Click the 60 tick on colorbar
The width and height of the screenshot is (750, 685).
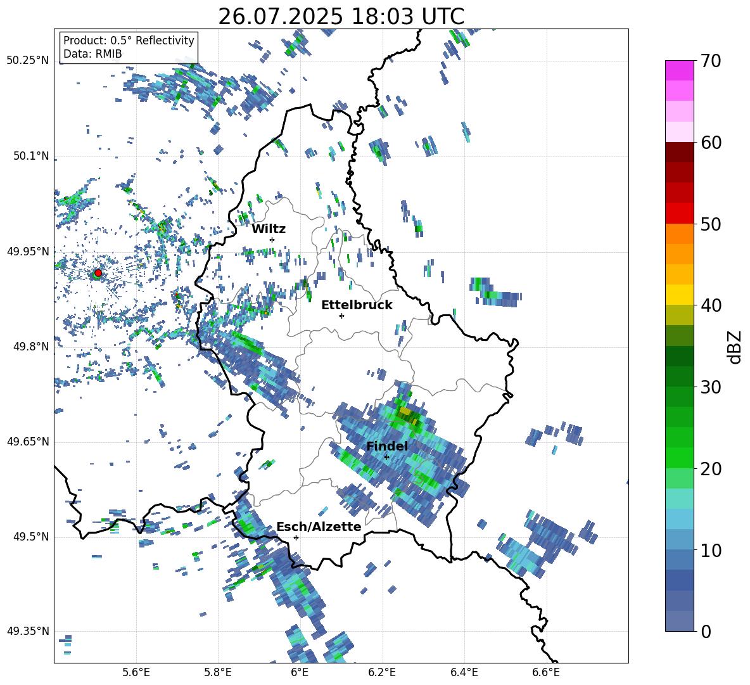coord(711,143)
